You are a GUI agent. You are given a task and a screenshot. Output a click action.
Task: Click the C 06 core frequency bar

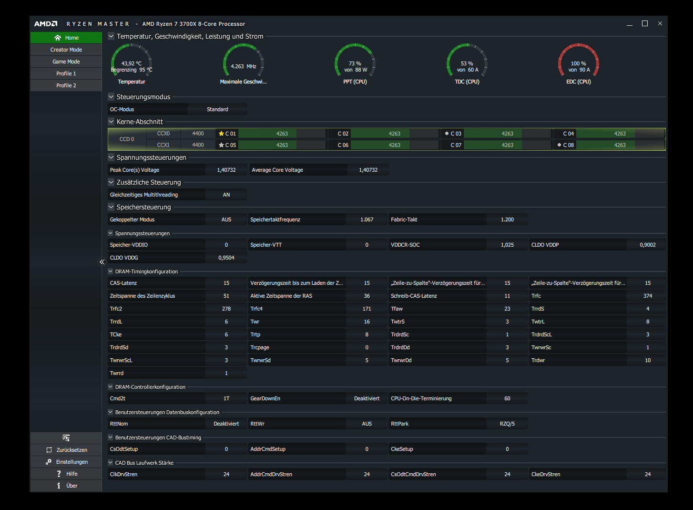[395, 145]
